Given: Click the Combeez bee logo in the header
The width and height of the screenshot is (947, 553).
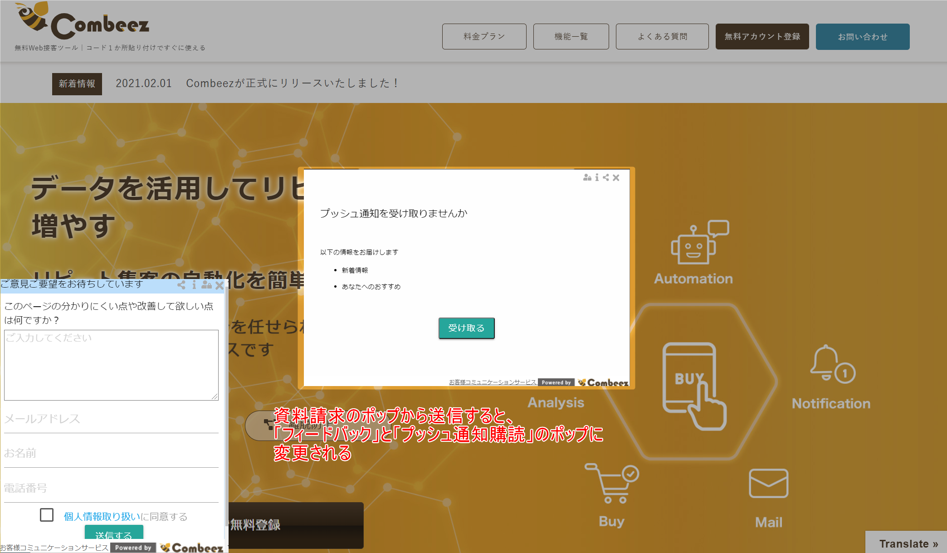Looking at the screenshot, I should [82, 21].
